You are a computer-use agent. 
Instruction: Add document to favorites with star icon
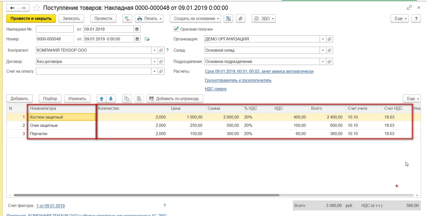point(36,8)
